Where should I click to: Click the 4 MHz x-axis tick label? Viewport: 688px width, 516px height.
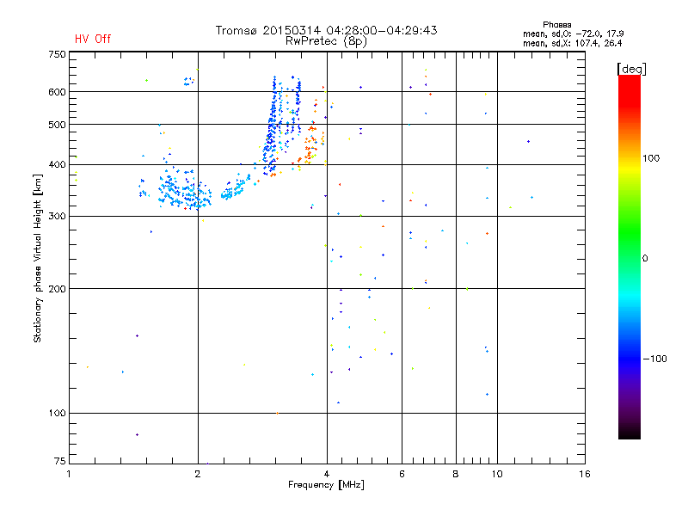326,475
